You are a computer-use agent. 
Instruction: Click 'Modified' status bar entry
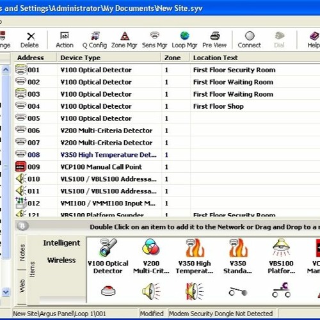[x=152, y=314]
